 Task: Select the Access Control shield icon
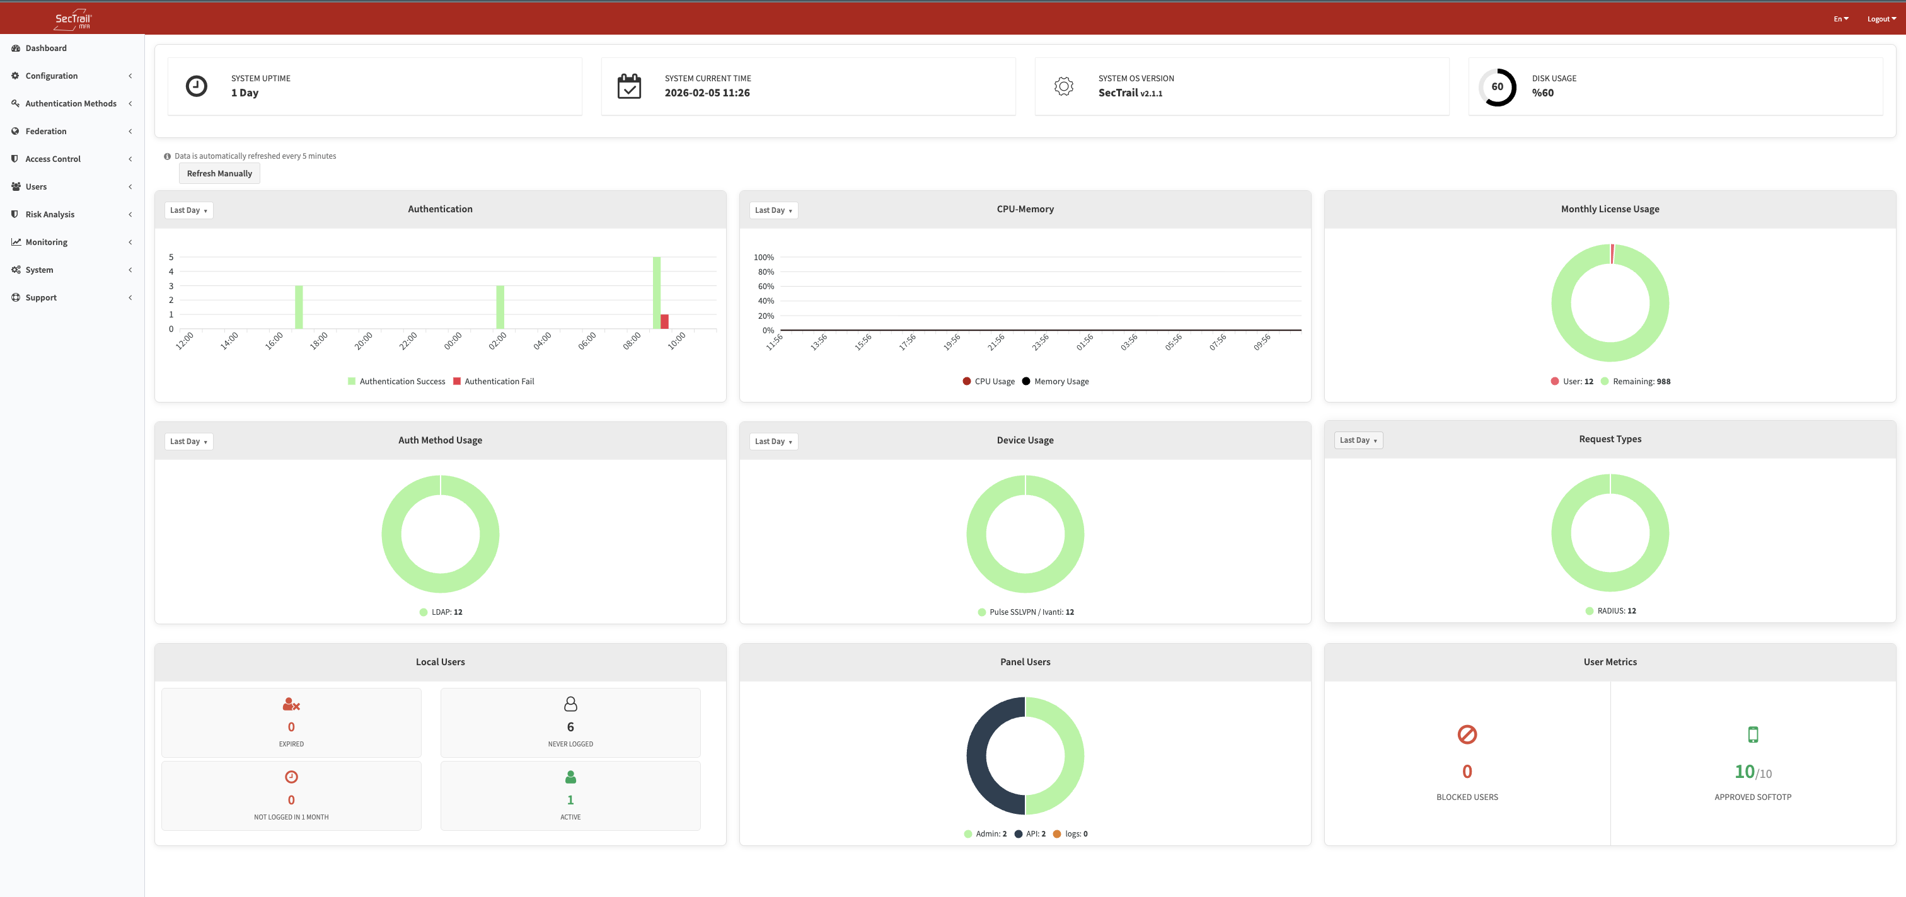point(14,158)
